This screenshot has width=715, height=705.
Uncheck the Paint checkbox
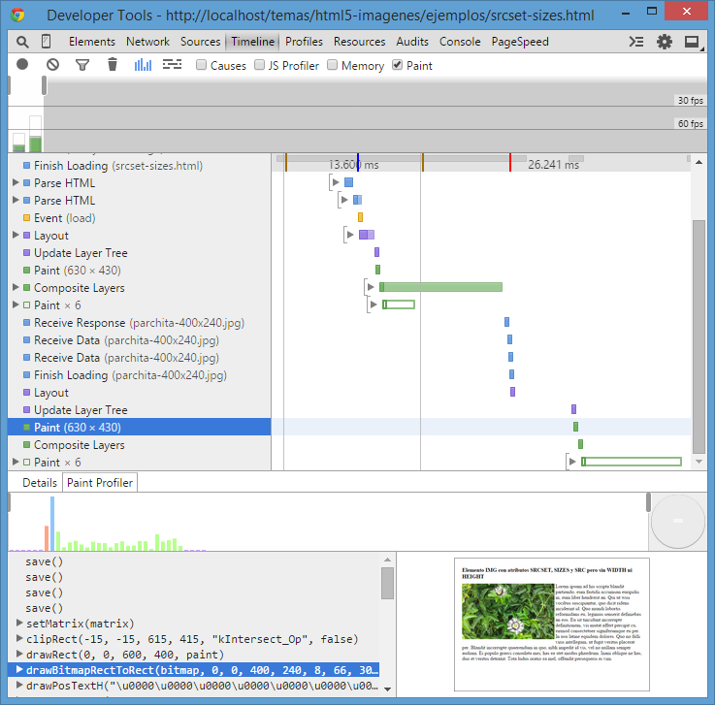coord(398,66)
